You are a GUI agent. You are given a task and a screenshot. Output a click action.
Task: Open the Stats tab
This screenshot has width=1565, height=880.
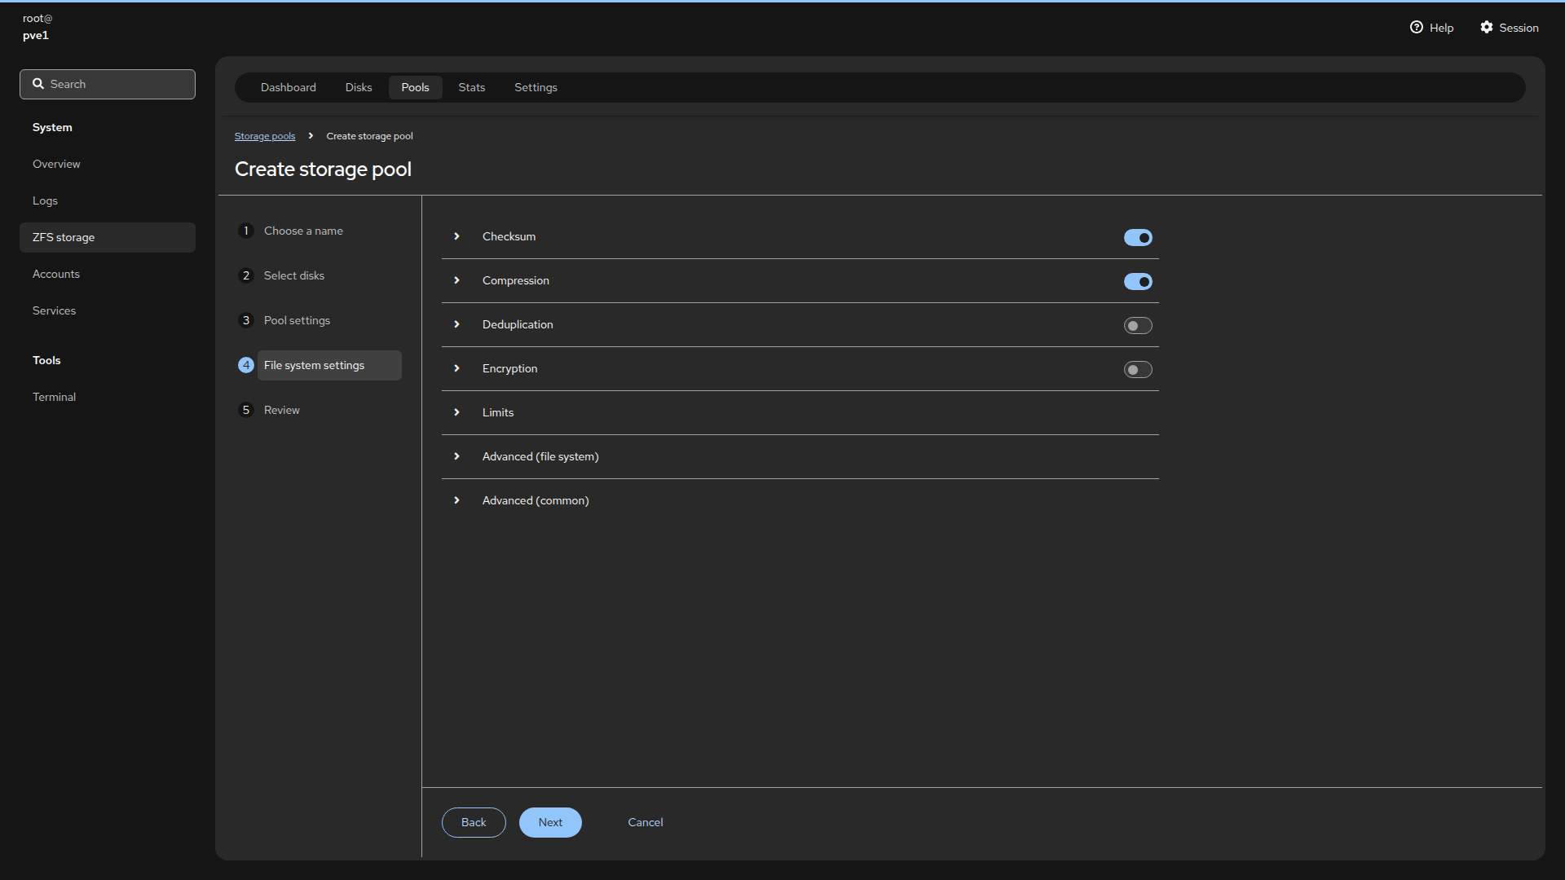pyautogui.click(x=471, y=88)
